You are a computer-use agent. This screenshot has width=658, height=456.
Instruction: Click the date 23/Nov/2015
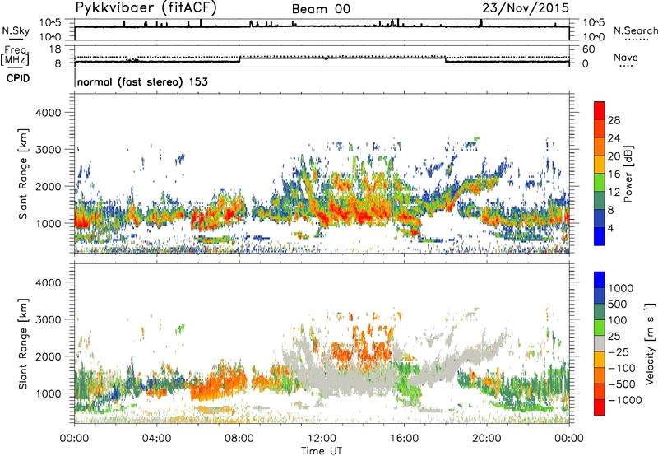(526, 7)
